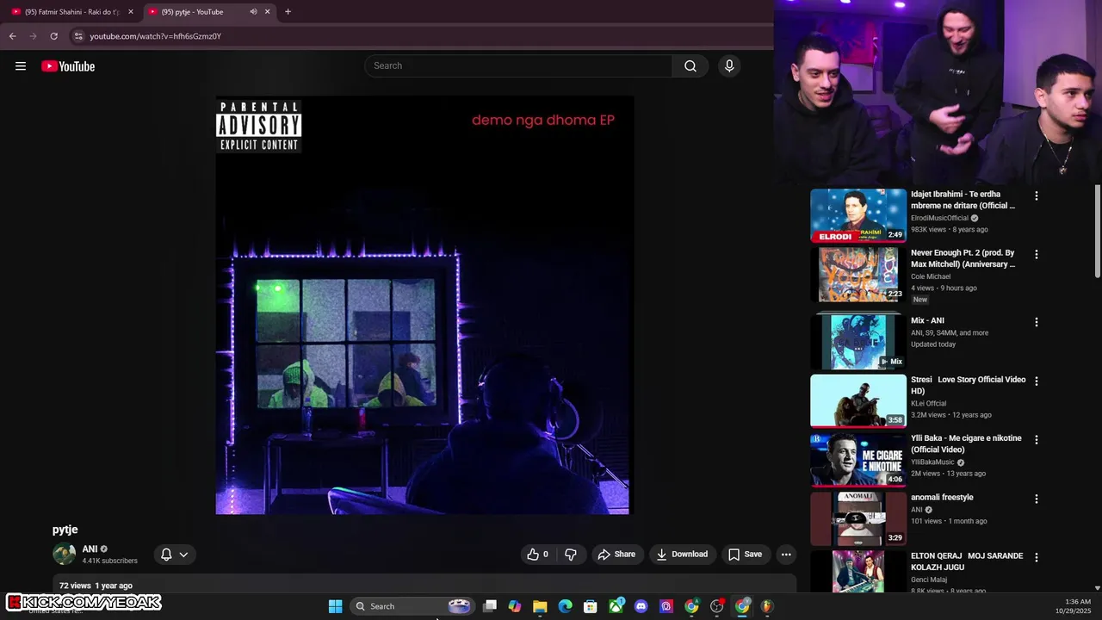The width and height of the screenshot is (1102, 620).
Task: Open the more actions ellipsis menu
Action: point(786,555)
